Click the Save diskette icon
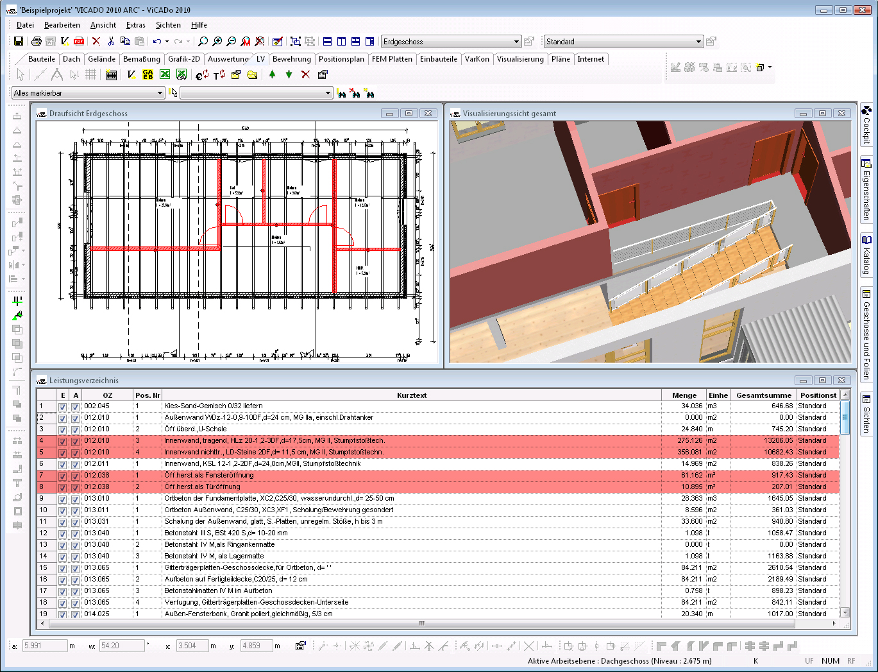The width and height of the screenshot is (878, 672). (19, 41)
